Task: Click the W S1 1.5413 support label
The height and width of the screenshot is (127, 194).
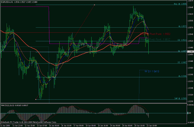Action: (152, 71)
